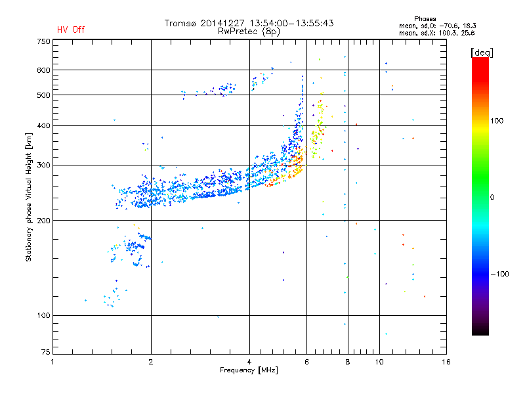Viewport: 525px width, 394px height.
Task: Click the red 'HV Off' status label
Action: (71, 30)
